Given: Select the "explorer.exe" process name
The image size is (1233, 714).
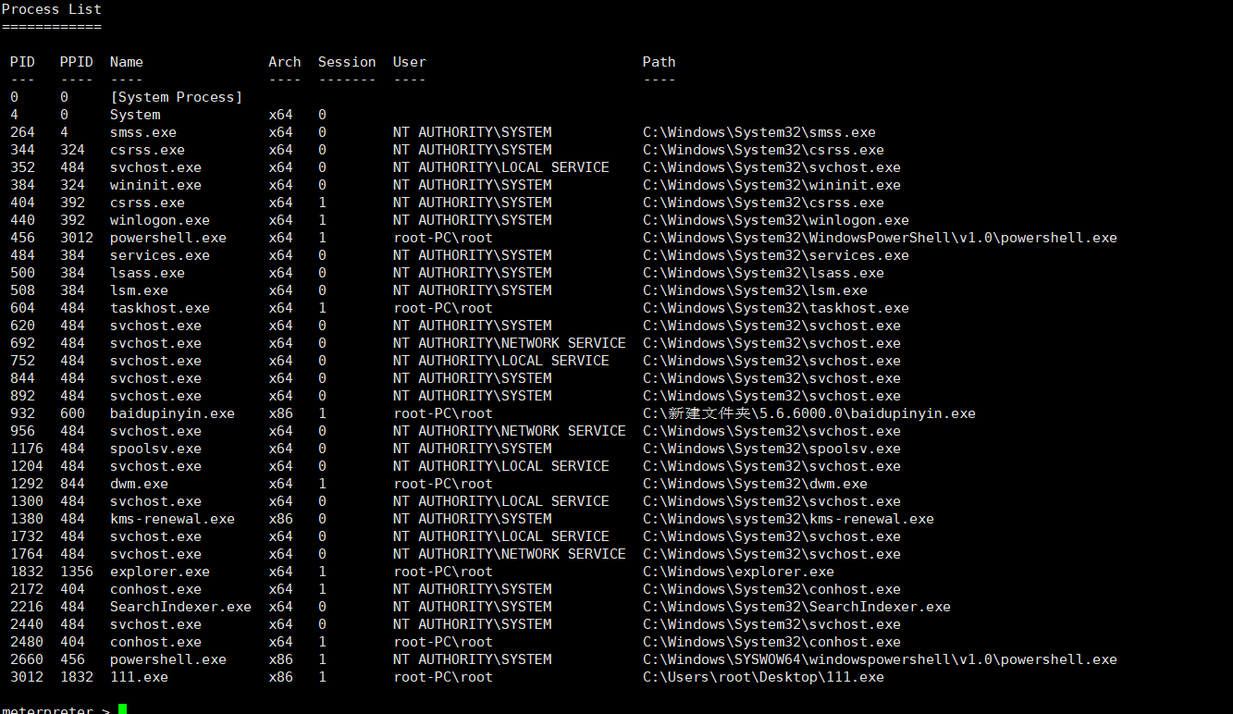Looking at the screenshot, I should (x=160, y=572).
